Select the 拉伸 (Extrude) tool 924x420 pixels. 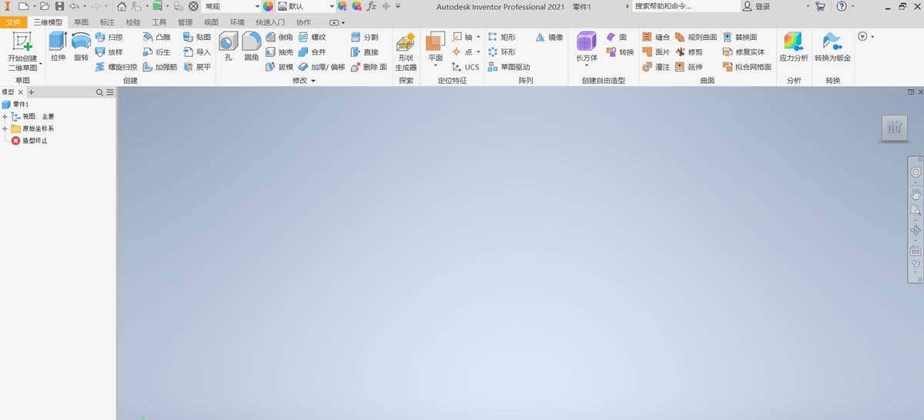coord(58,46)
